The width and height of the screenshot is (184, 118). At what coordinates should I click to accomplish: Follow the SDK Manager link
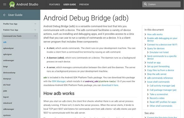click(x=59, y=81)
